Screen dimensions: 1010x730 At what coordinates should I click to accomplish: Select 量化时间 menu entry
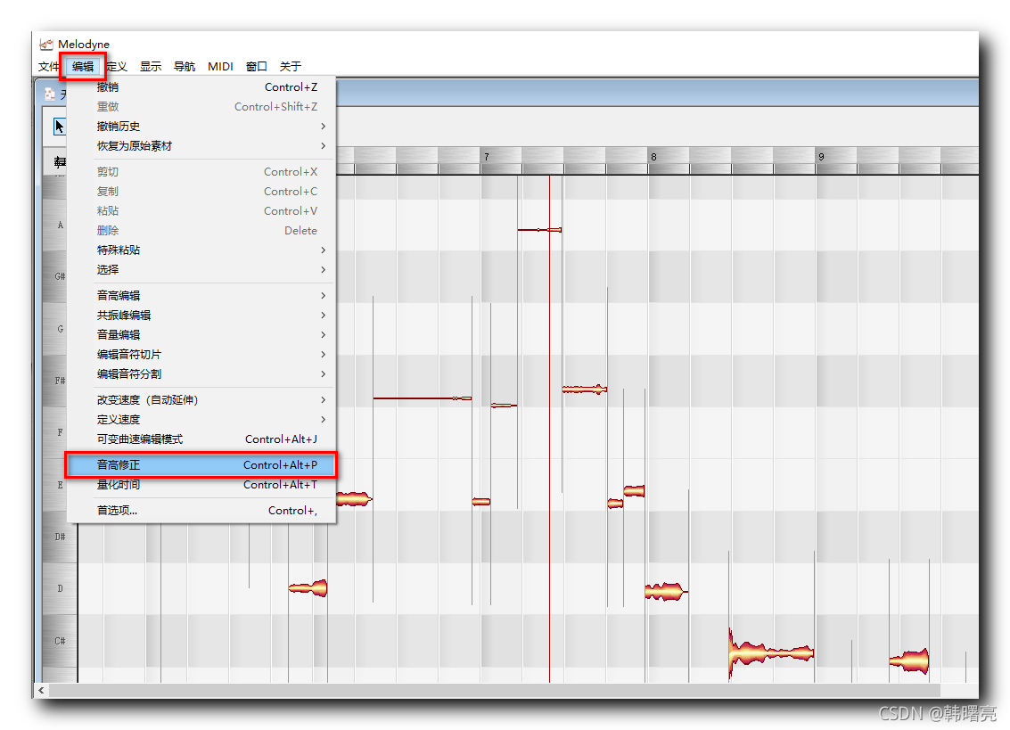click(x=201, y=485)
